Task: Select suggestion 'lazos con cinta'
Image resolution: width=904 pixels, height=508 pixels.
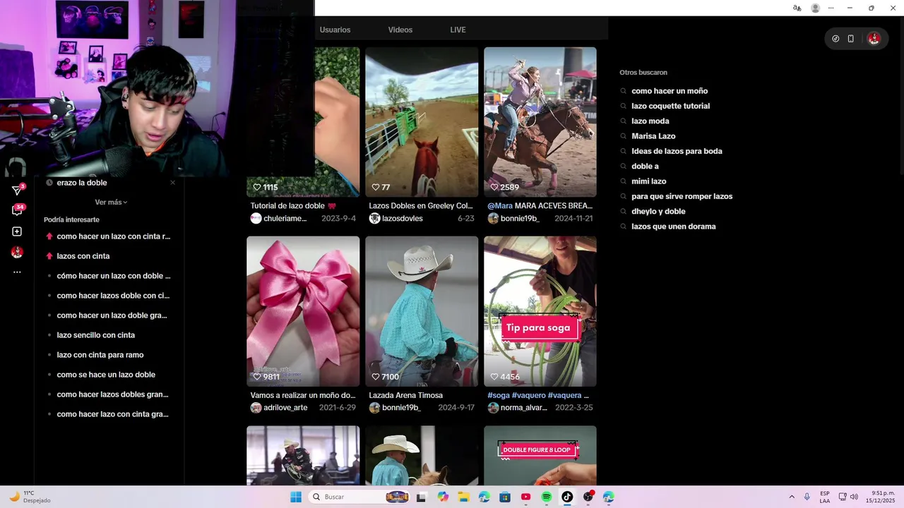Action: [x=83, y=256]
